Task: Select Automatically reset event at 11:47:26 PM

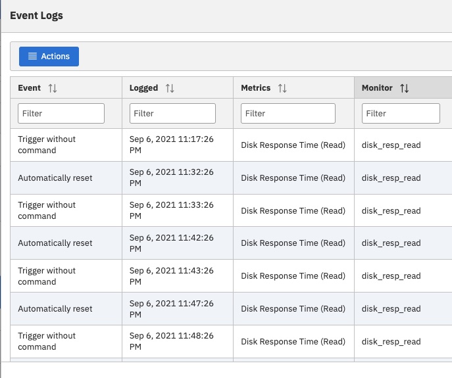Action: (55, 308)
